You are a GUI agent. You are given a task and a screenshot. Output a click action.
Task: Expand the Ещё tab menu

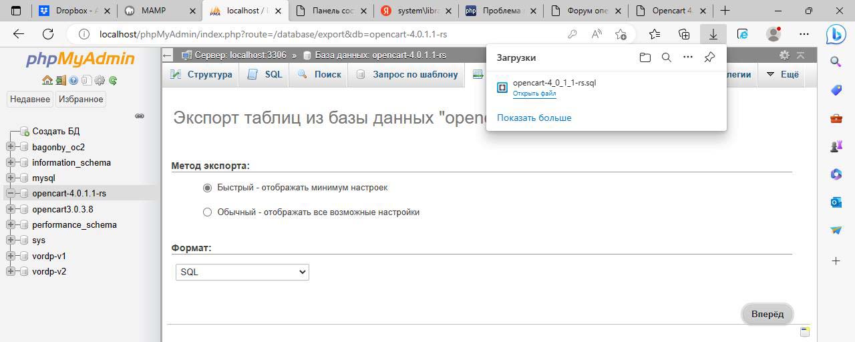pos(782,75)
